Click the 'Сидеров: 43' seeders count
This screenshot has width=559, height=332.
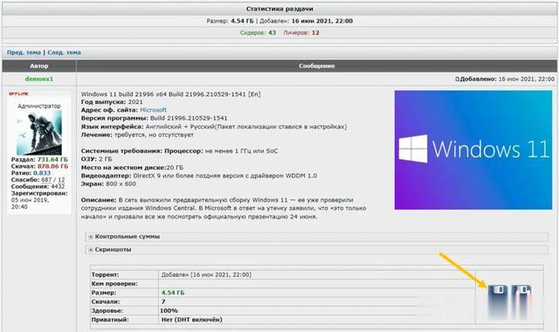258,32
